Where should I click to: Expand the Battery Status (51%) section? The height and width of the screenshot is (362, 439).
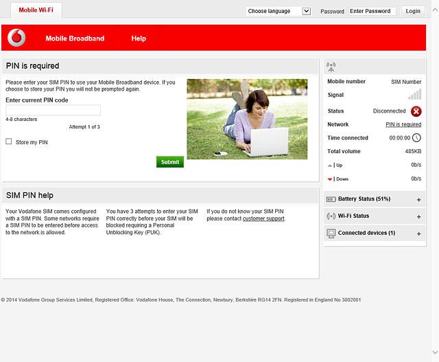(375, 199)
